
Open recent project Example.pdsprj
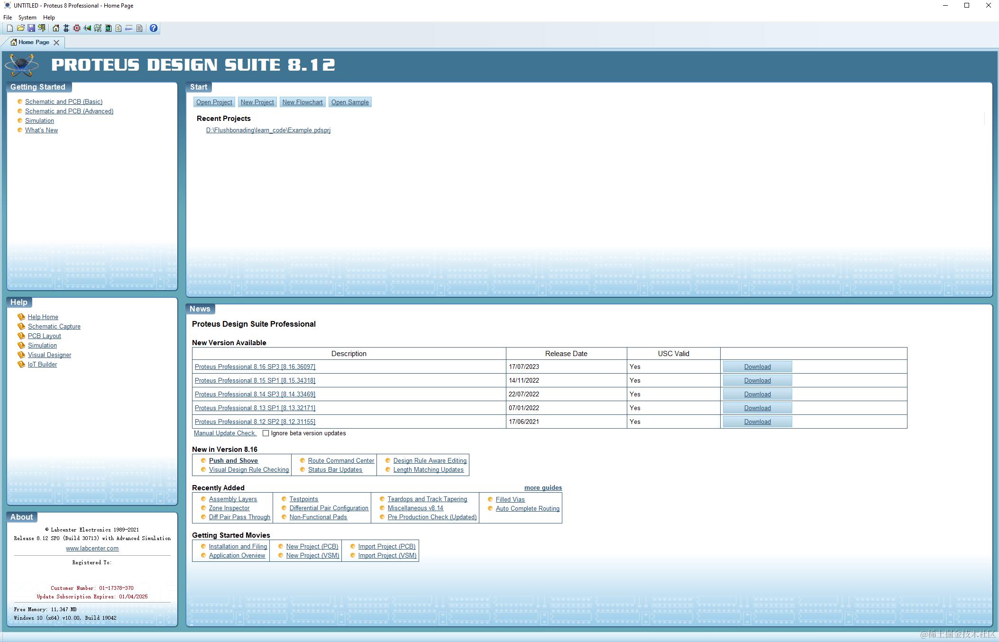click(x=268, y=130)
